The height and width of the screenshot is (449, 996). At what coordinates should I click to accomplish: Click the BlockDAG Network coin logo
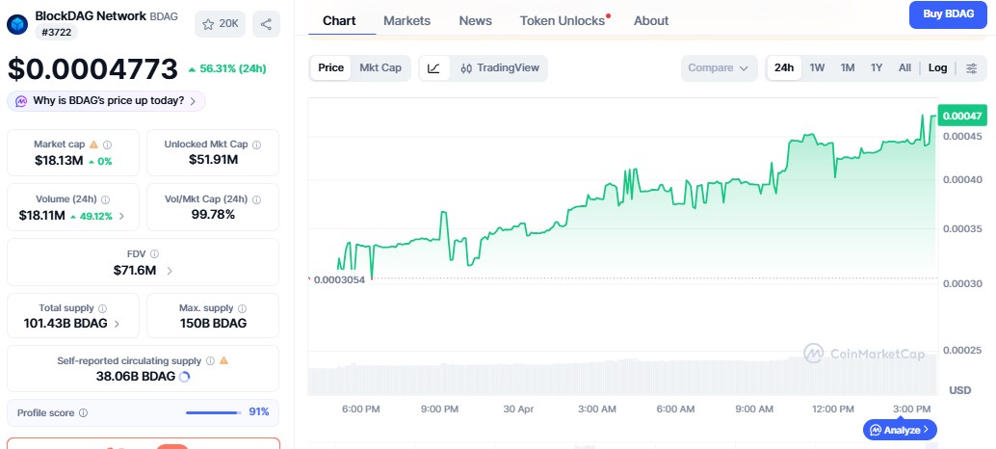tap(17, 24)
